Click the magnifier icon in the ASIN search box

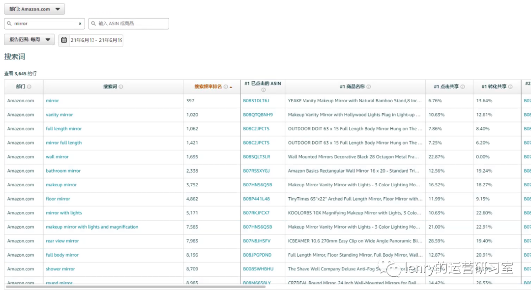93,24
